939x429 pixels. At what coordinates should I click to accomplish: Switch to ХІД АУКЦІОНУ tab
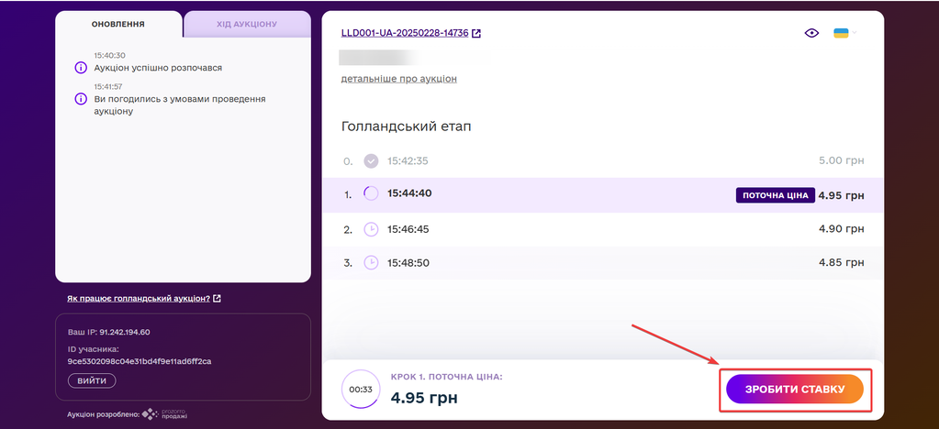[247, 24]
